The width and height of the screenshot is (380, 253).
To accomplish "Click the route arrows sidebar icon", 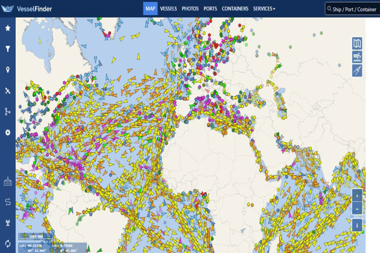I will tap(8, 201).
